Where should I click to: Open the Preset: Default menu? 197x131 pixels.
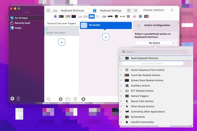(154, 10)
